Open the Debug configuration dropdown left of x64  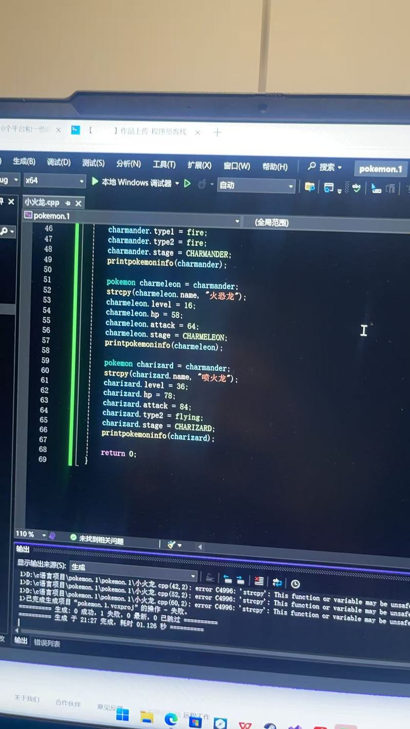[x=9, y=180]
